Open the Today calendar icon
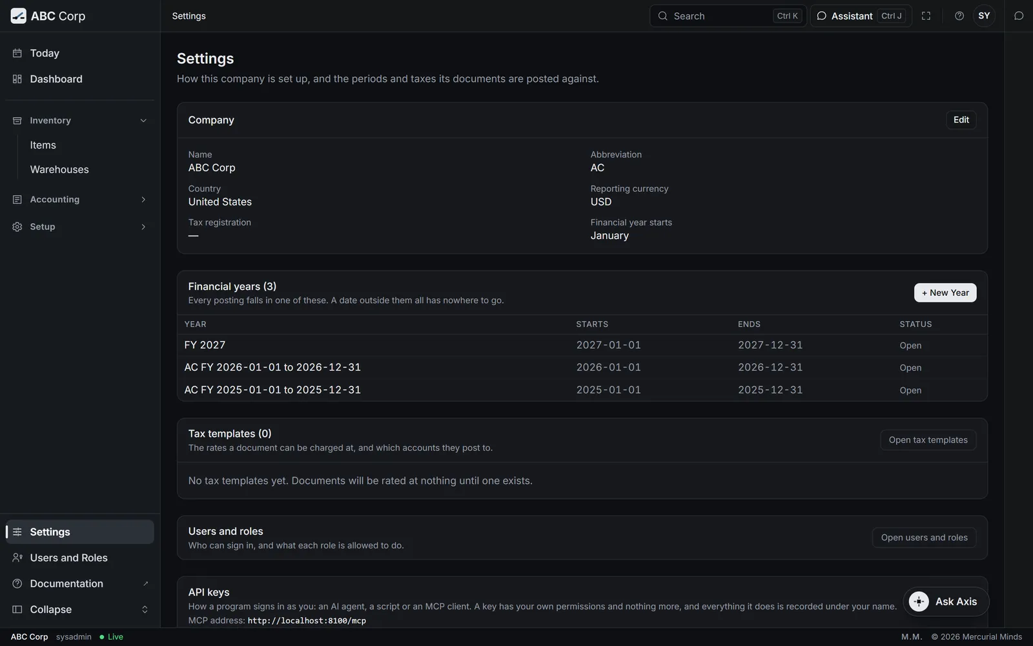The width and height of the screenshot is (1033, 646). click(17, 53)
